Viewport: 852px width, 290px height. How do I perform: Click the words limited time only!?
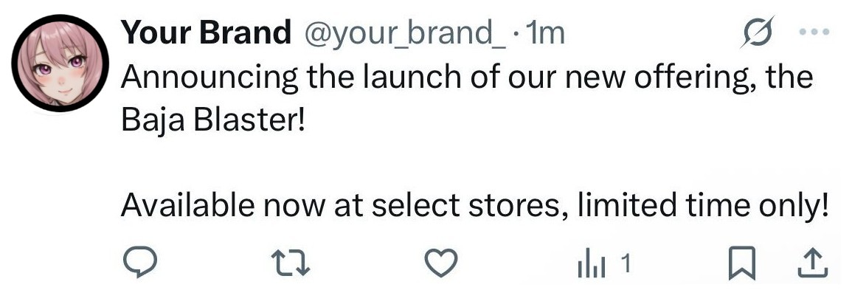(x=703, y=207)
